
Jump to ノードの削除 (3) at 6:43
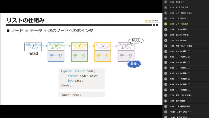186,84
